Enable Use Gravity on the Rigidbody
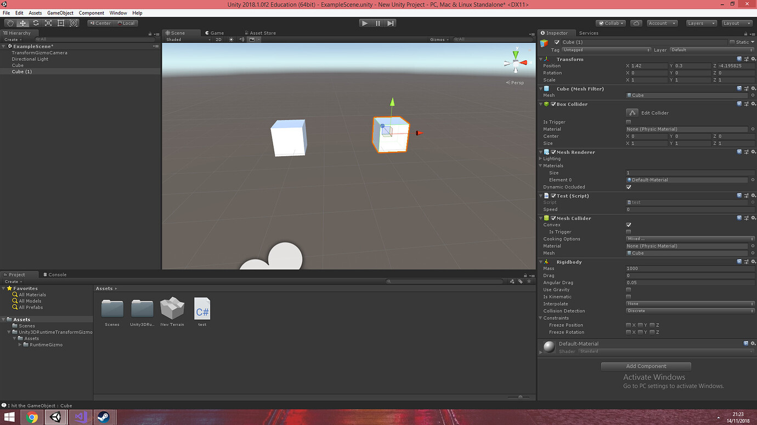The image size is (757, 425). coord(628,289)
